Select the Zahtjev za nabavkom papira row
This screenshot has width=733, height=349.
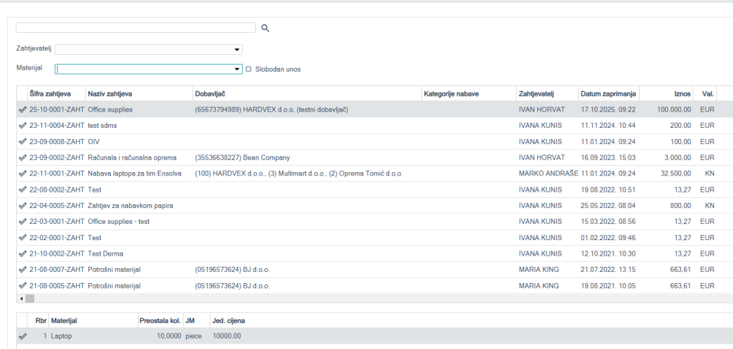tap(130, 206)
